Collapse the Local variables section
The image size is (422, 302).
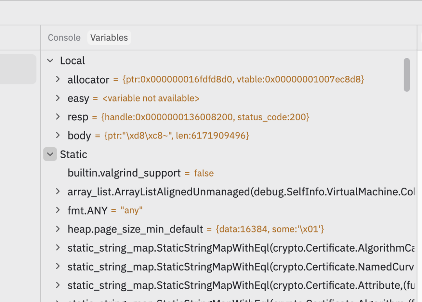click(x=50, y=61)
